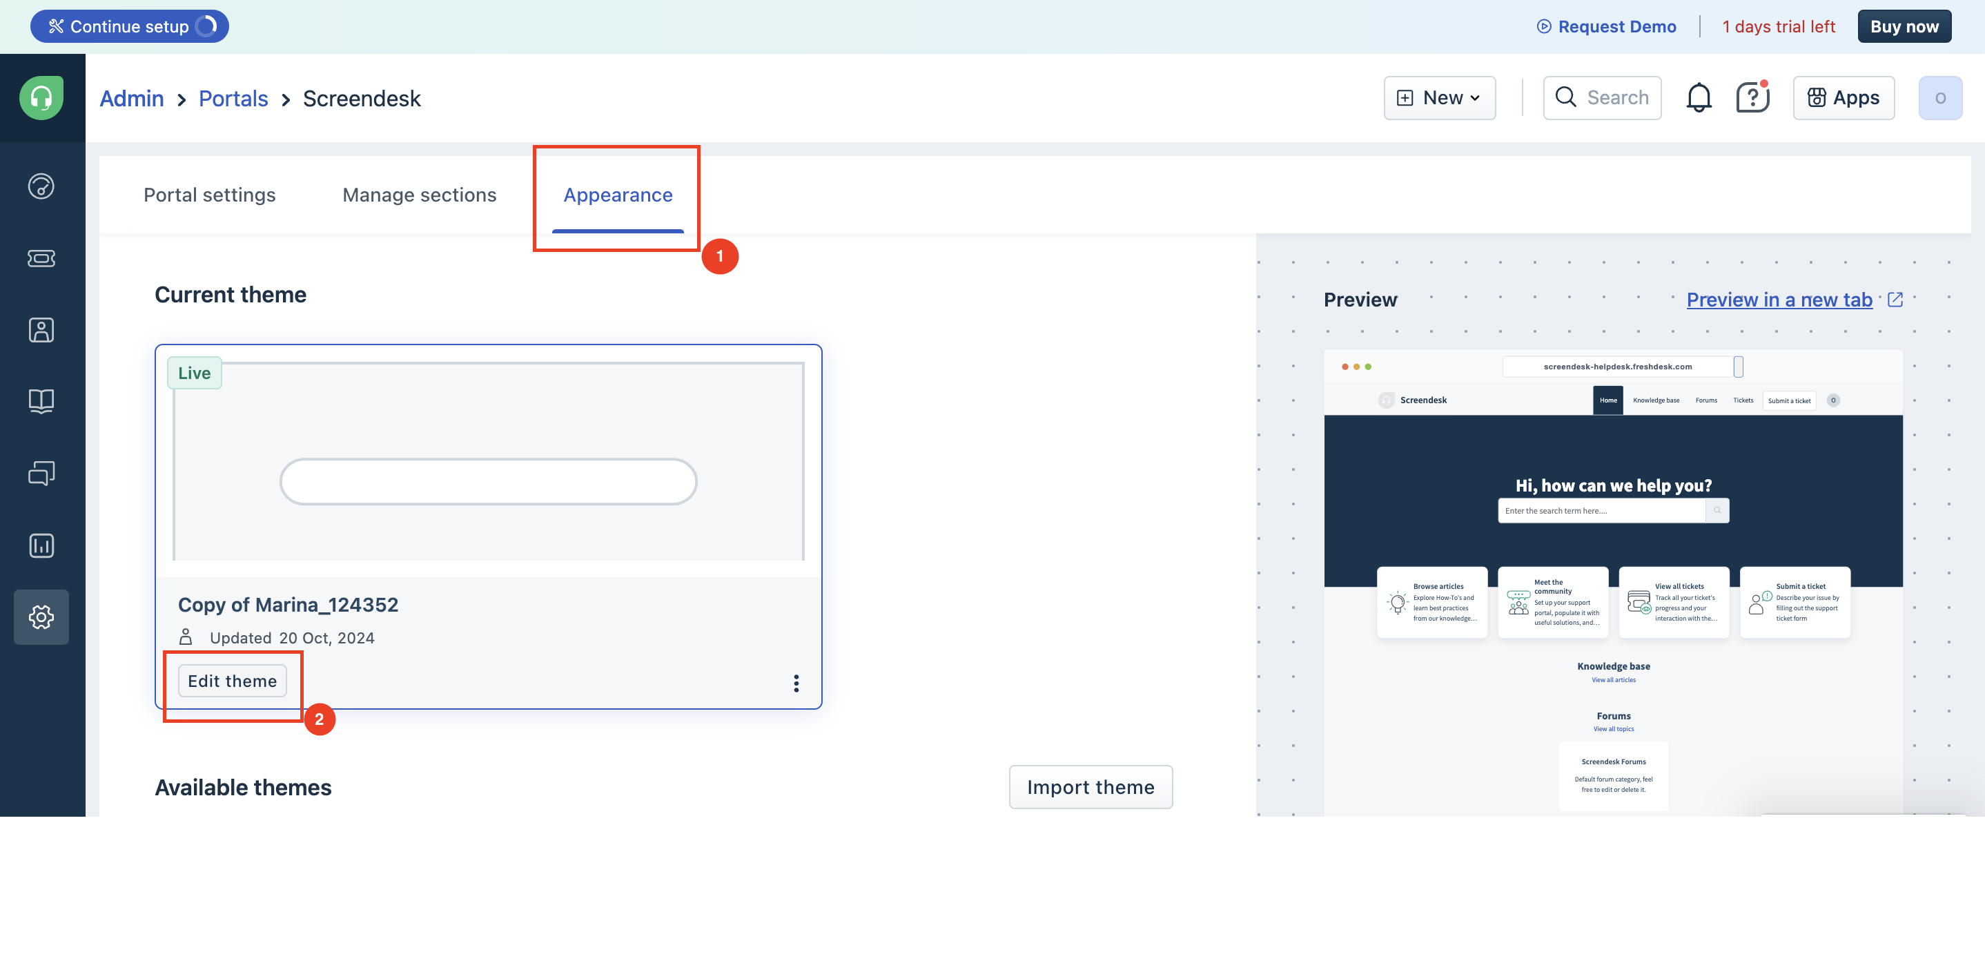Open the help question mark icon
This screenshot has height=961, width=1985.
pos(1752,98)
